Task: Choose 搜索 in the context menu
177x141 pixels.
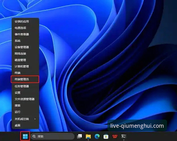Action: click(x=26, y=105)
